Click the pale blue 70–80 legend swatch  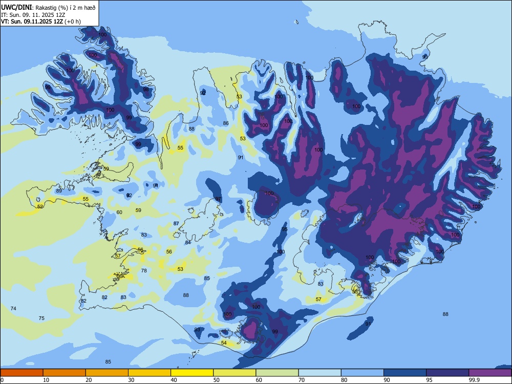click(x=319, y=373)
